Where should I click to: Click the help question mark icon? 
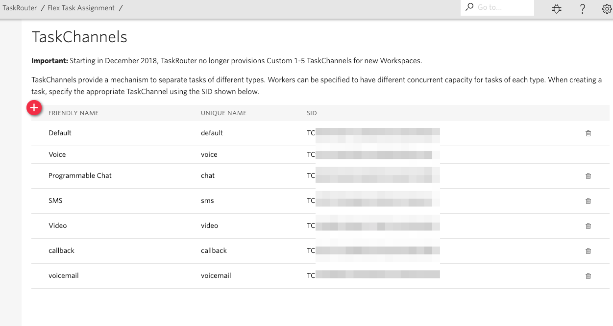click(x=582, y=8)
